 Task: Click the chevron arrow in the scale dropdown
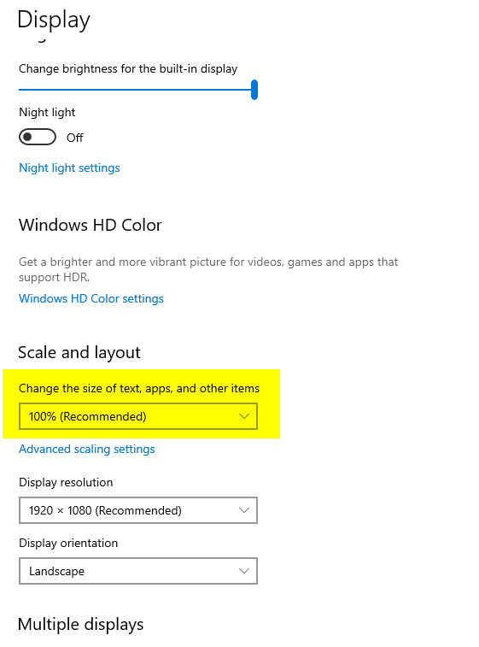244,416
